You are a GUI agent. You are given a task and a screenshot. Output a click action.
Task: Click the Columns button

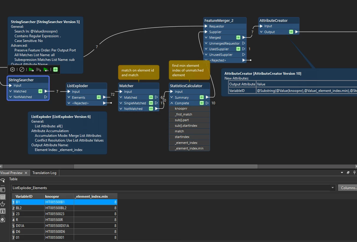[348, 188]
